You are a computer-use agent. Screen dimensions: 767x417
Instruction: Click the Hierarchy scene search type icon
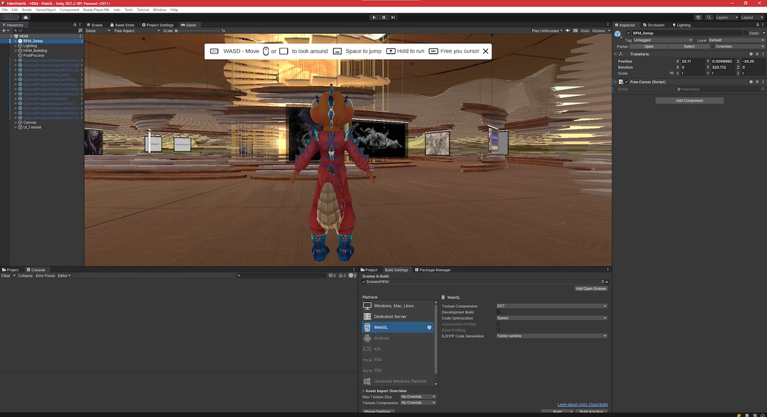80,30
